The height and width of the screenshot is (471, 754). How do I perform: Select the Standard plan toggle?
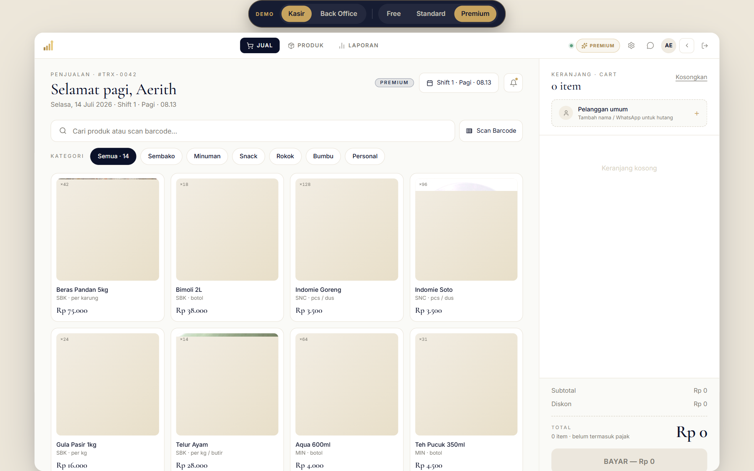431,14
